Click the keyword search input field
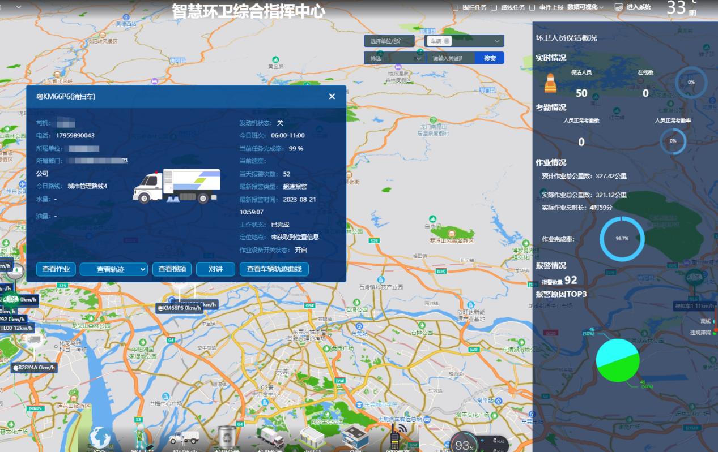This screenshot has width=718, height=452. (451, 58)
